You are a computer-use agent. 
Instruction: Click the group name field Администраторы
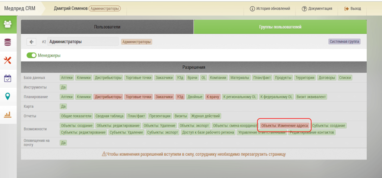[x=82, y=42]
